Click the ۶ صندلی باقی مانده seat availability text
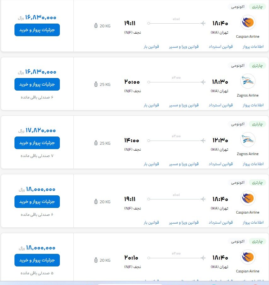269x285 pixels. (37, 97)
